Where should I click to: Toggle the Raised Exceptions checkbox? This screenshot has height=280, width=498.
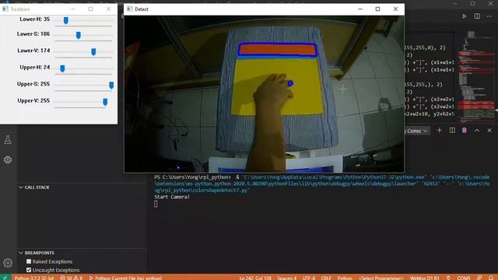pos(29,261)
